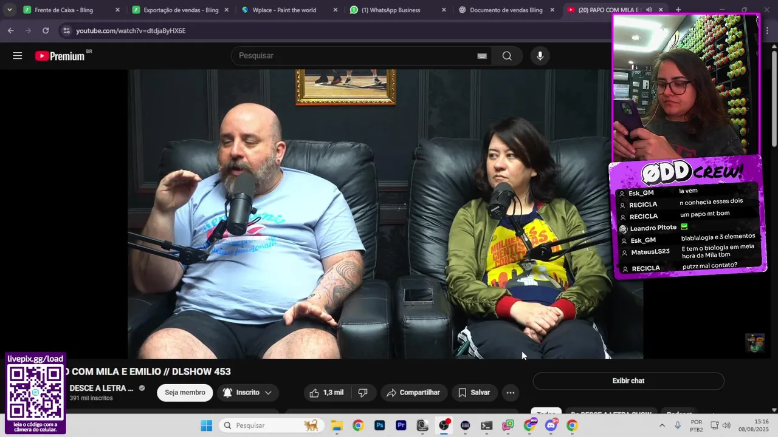Dislike the video
The image size is (778, 437).
[x=363, y=393]
